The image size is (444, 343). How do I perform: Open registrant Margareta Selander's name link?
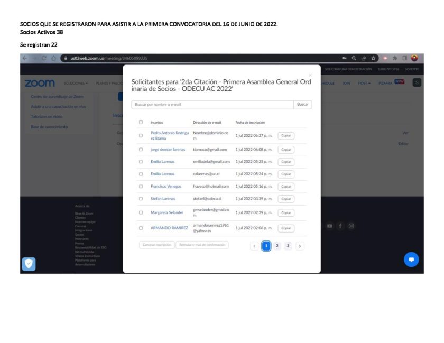point(167,212)
